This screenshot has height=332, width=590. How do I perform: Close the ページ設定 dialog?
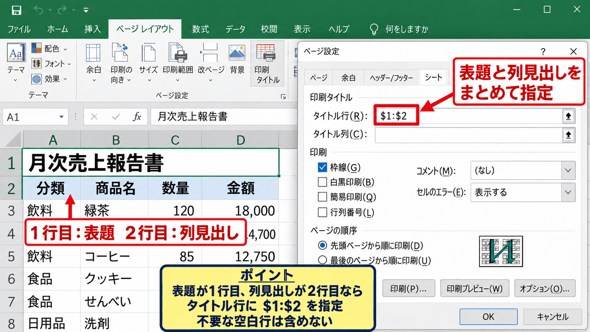pos(573,52)
